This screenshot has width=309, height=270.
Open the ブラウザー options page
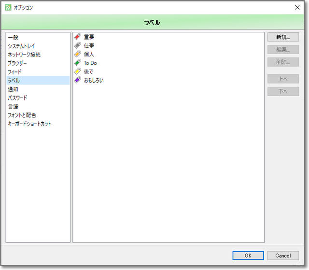click(x=17, y=63)
